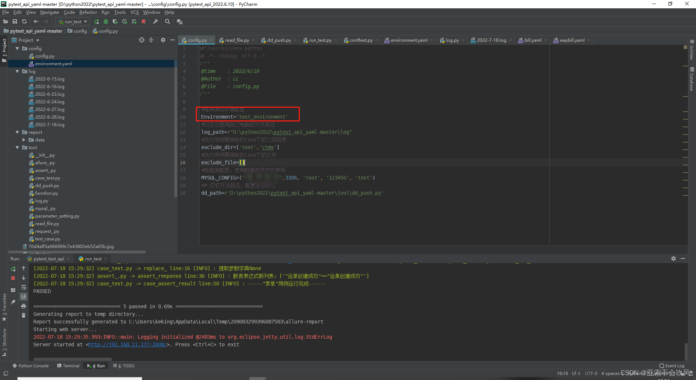The image size is (696, 380).
Task: Click the project structure icon after the search icon
Action: point(179,22)
